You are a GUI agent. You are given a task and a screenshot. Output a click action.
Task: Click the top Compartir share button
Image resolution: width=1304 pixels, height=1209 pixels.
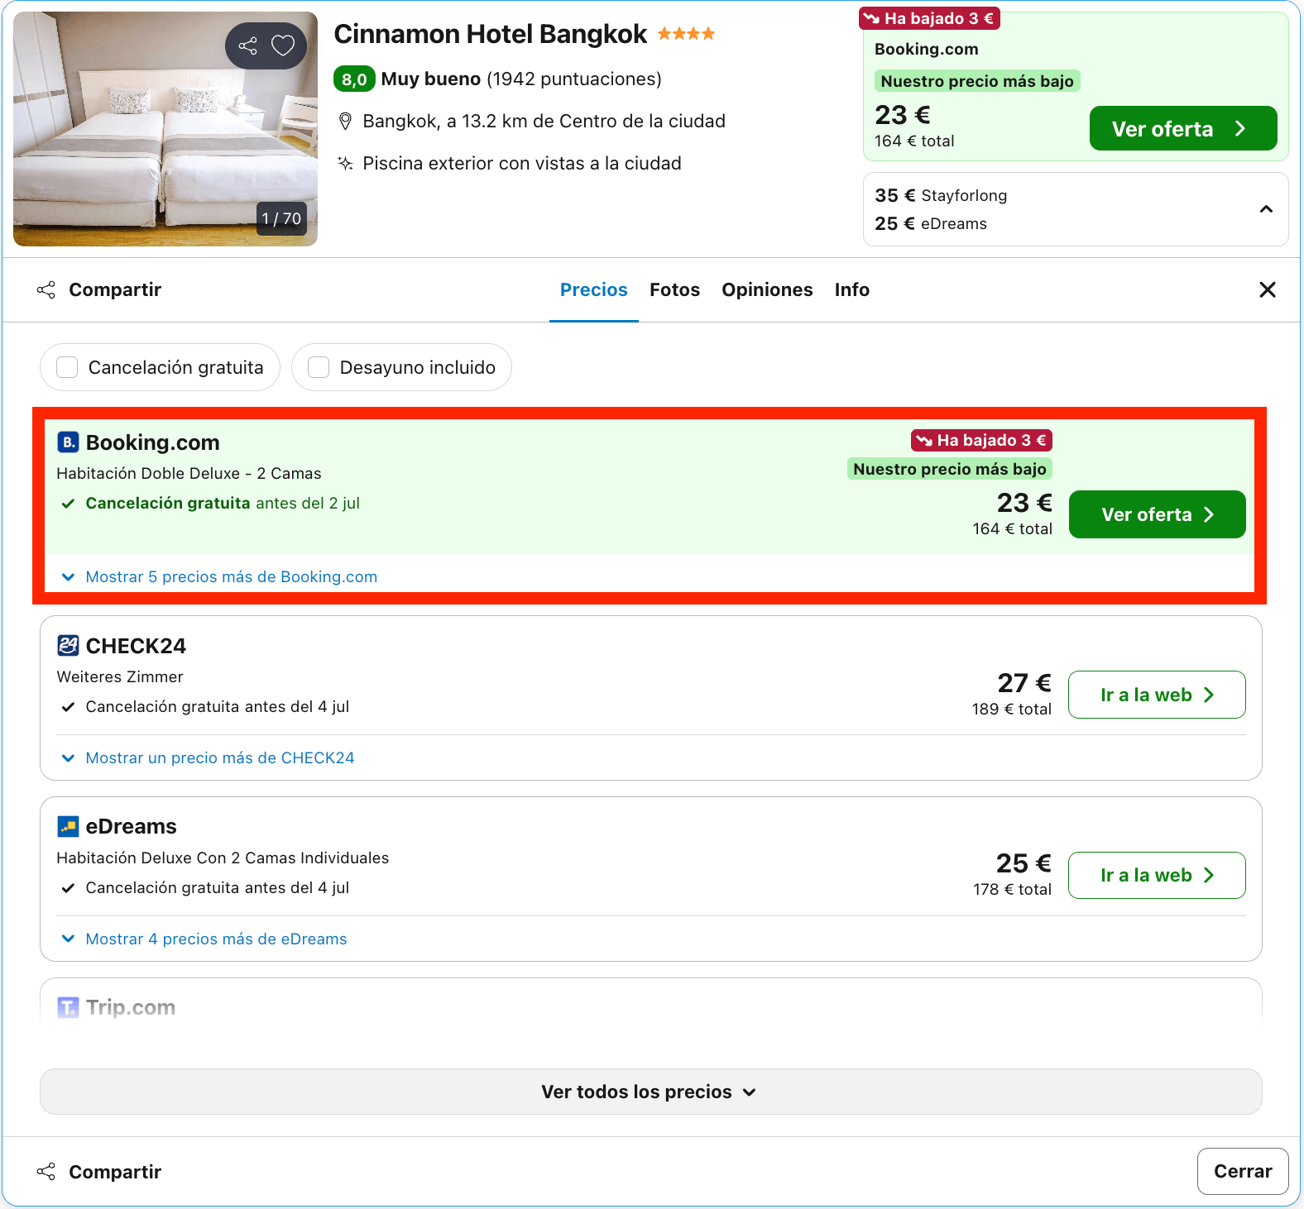coord(99,290)
